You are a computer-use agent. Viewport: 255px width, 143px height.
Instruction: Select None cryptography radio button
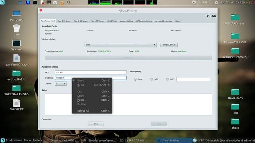(x=135, y=79)
